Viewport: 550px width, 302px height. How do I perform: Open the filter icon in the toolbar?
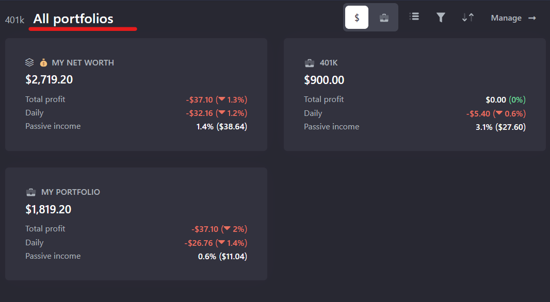point(441,17)
